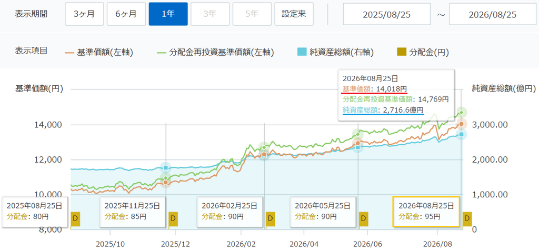Click the D dividend marker for 2025年11月25日
This screenshot has height=250, width=539.
173,219
